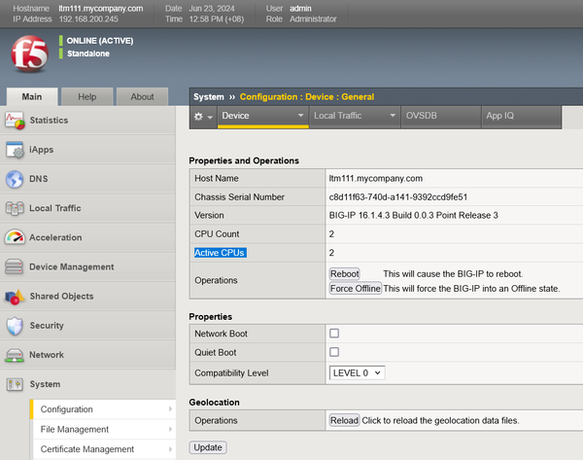Select the Security shield icon
The image size is (583, 460).
click(15, 326)
